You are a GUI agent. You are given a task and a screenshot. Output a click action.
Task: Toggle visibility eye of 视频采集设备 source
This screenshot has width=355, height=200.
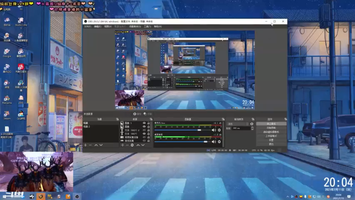pos(144,137)
